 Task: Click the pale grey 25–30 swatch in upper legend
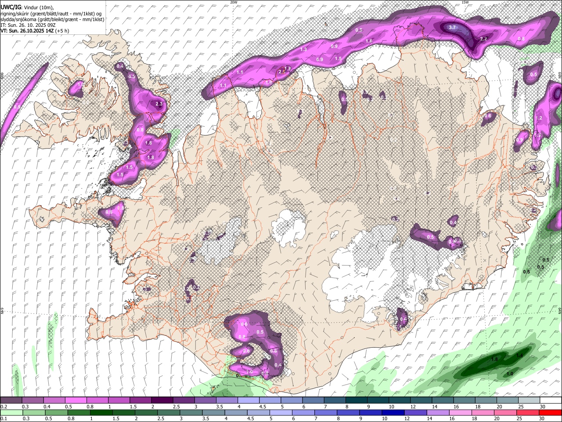[x=529, y=400]
